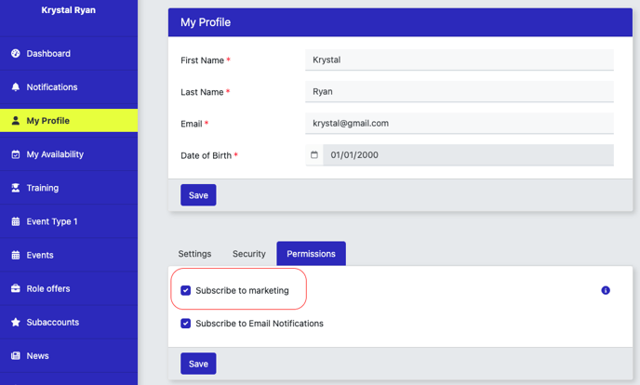Open the date of birth calendar icon

coord(313,155)
